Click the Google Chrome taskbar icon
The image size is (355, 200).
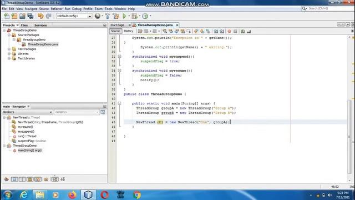coord(137,195)
